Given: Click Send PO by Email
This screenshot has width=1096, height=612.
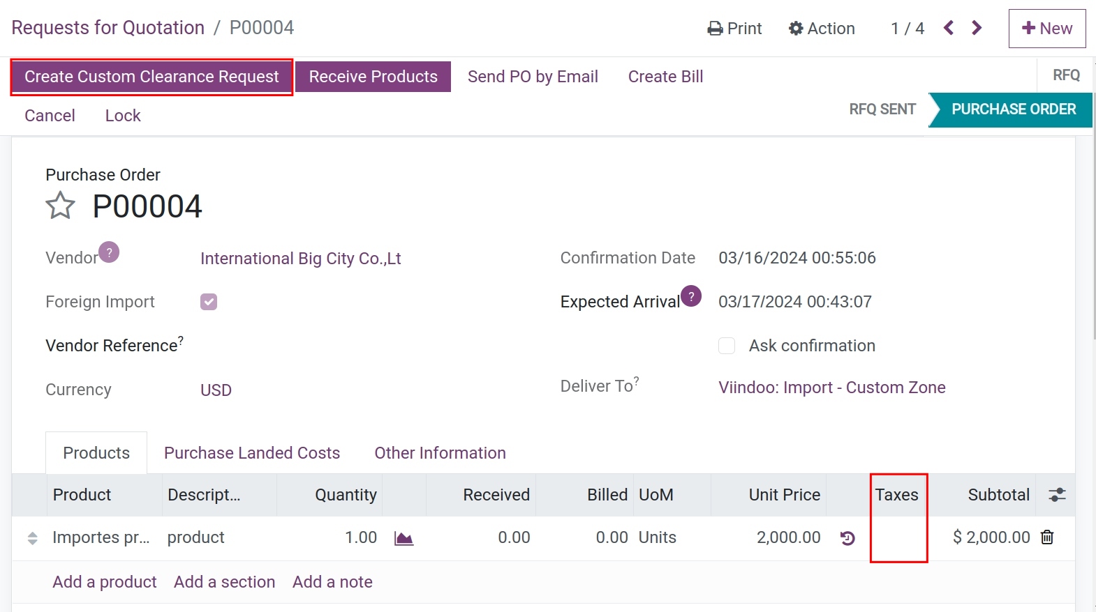Looking at the screenshot, I should click(533, 77).
